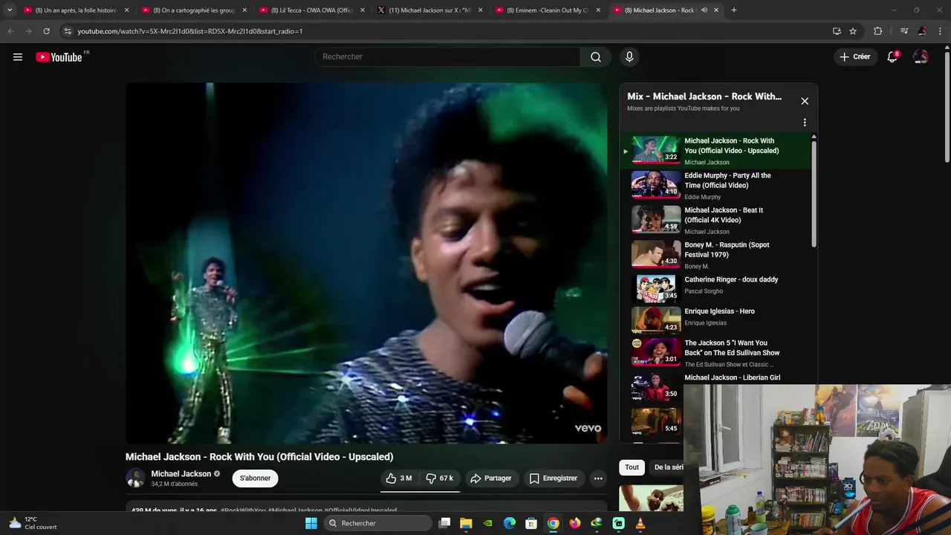Switch to Eminem - Cleanin Out My Closet tab
This screenshot has height=535, width=951.
coord(548,10)
